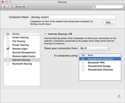The height and width of the screenshot is (103, 125).
Task: Select the Bluetooth PAN port label
Action: [x=96, y=62]
